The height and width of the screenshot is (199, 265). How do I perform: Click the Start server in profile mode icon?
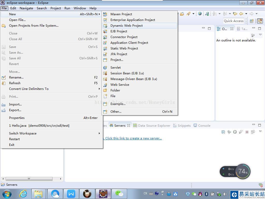tap(241, 132)
